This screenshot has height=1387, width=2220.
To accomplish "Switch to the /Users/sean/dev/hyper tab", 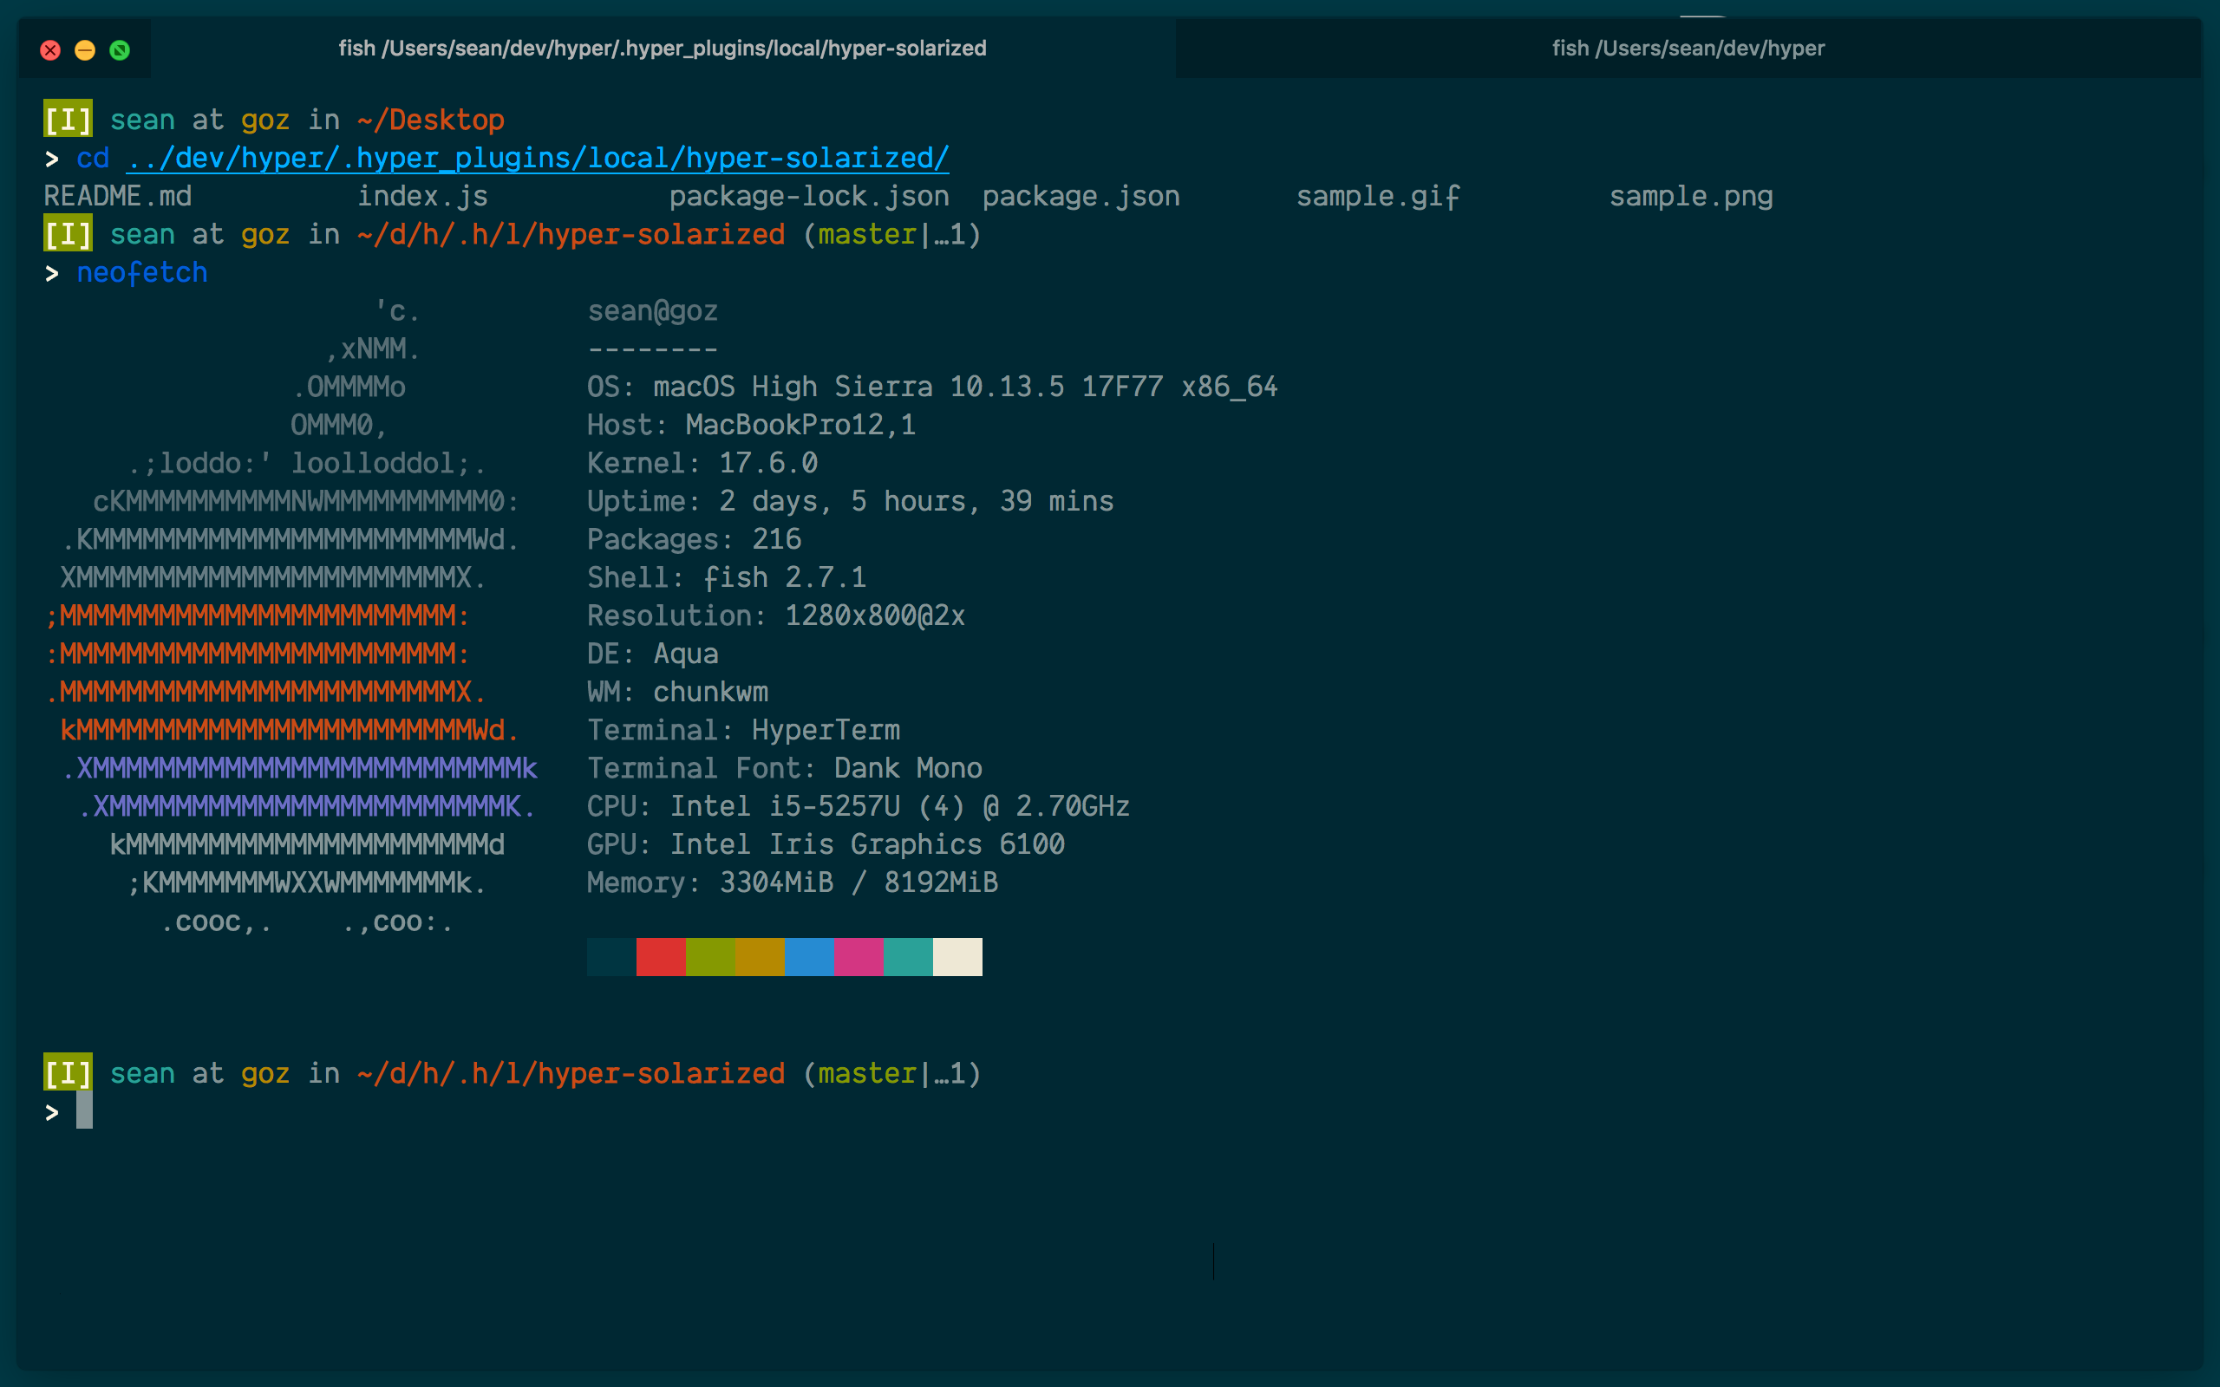I will [1688, 48].
